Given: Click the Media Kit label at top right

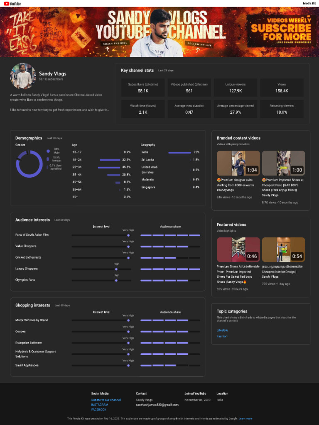Looking at the screenshot, I should (x=309, y=3).
